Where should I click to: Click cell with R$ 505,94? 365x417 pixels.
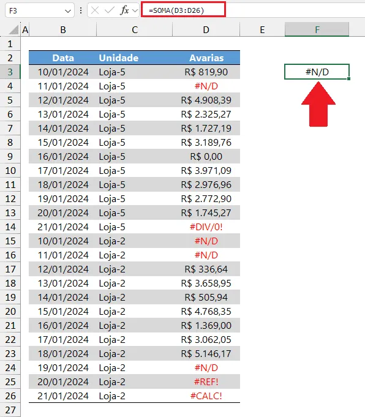coord(206,298)
